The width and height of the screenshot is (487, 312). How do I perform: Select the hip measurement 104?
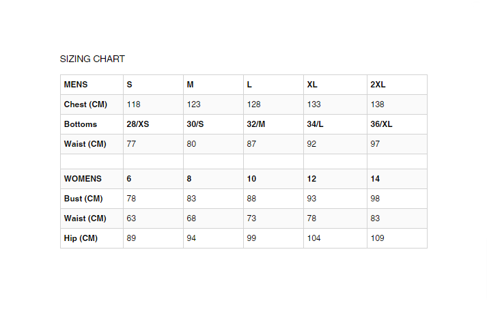point(314,238)
